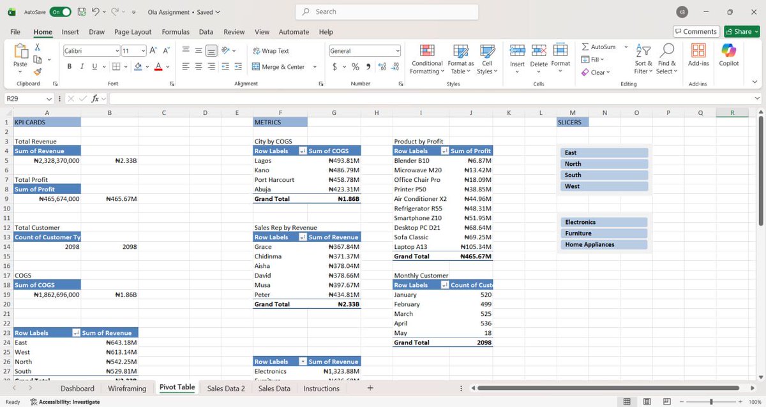Toggle AutoSave switch off
The image size is (766, 407).
tap(60, 12)
